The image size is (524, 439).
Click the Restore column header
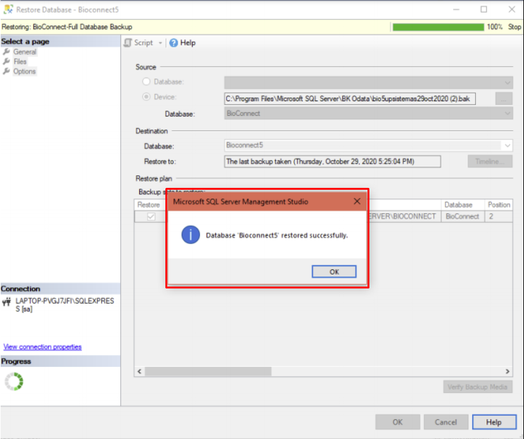pyautogui.click(x=149, y=204)
